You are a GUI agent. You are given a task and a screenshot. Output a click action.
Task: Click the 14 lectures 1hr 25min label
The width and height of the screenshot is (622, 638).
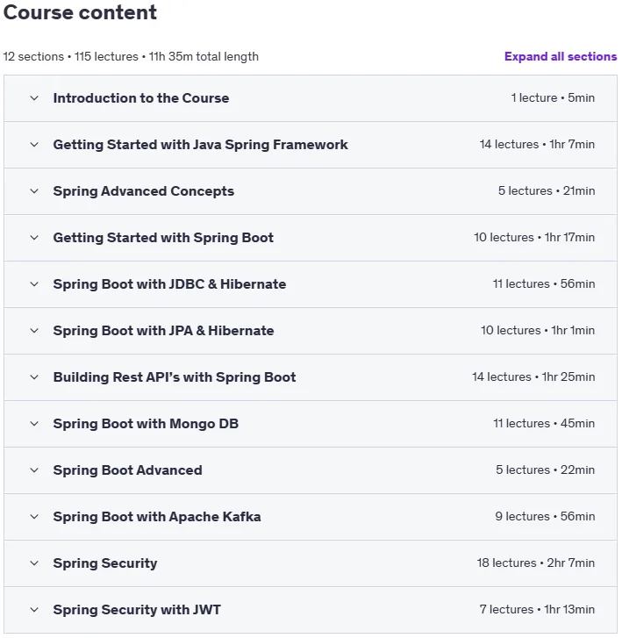click(533, 376)
